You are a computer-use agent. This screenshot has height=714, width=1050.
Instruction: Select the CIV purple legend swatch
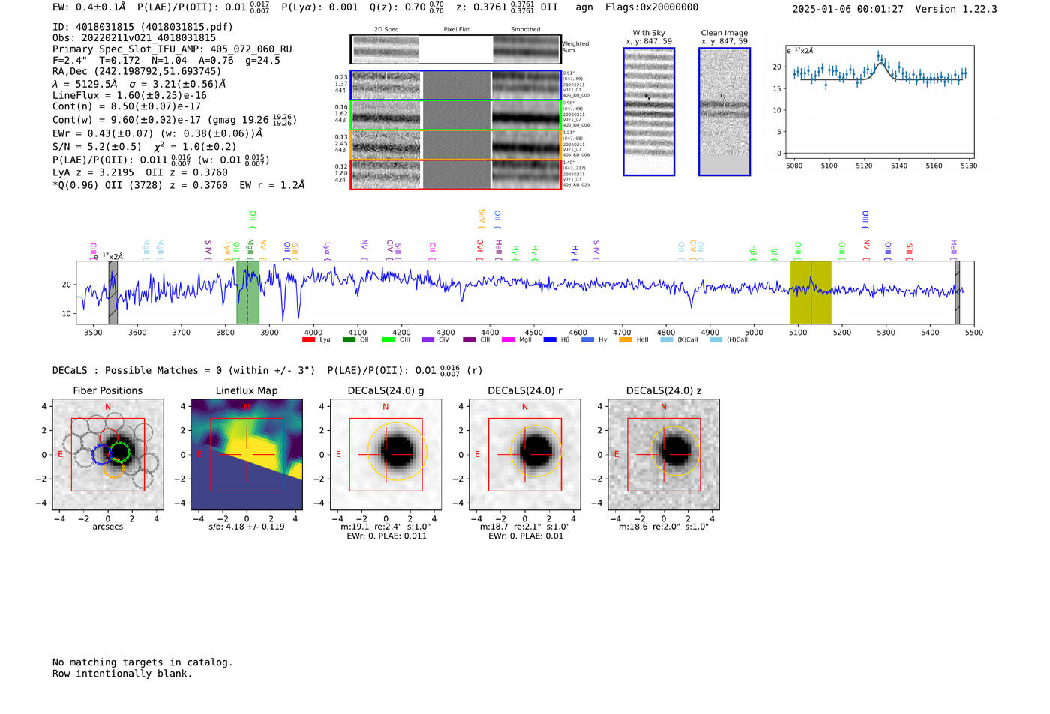click(427, 340)
